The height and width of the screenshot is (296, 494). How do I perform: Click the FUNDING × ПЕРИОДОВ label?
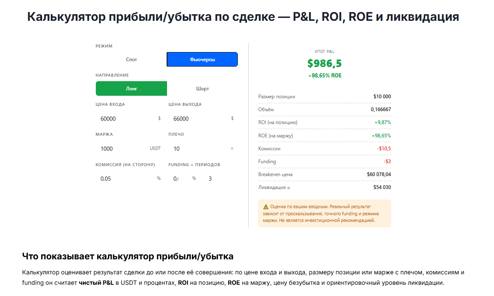194,165
